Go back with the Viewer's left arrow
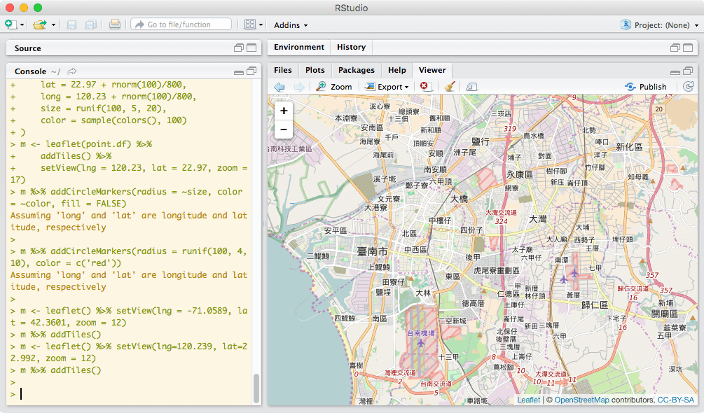This screenshot has width=704, height=413. click(279, 87)
